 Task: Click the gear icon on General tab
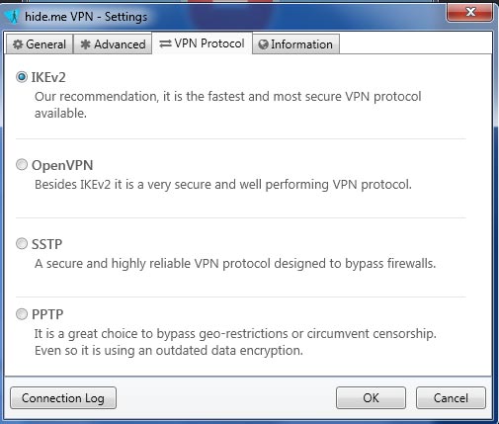[x=18, y=44]
